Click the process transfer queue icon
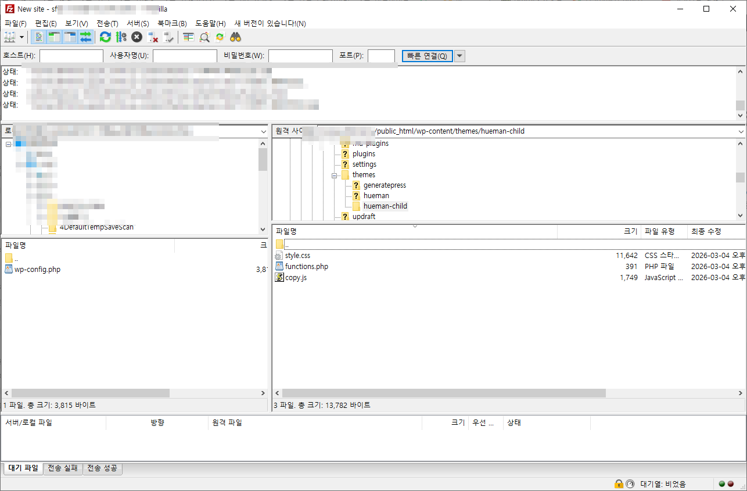The image size is (747, 491). click(x=121, y=37)
